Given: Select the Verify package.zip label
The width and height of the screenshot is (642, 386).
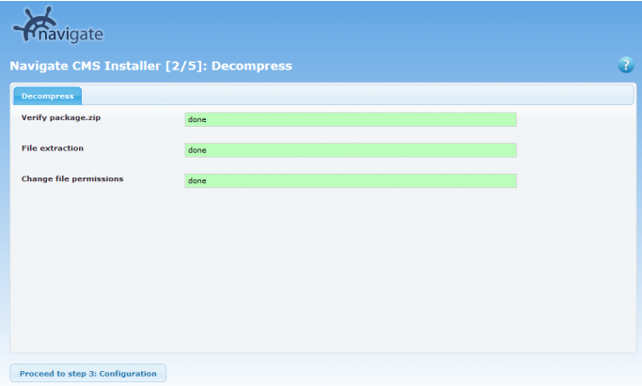Looking at the screenshot, I should [x=61, y=117].
